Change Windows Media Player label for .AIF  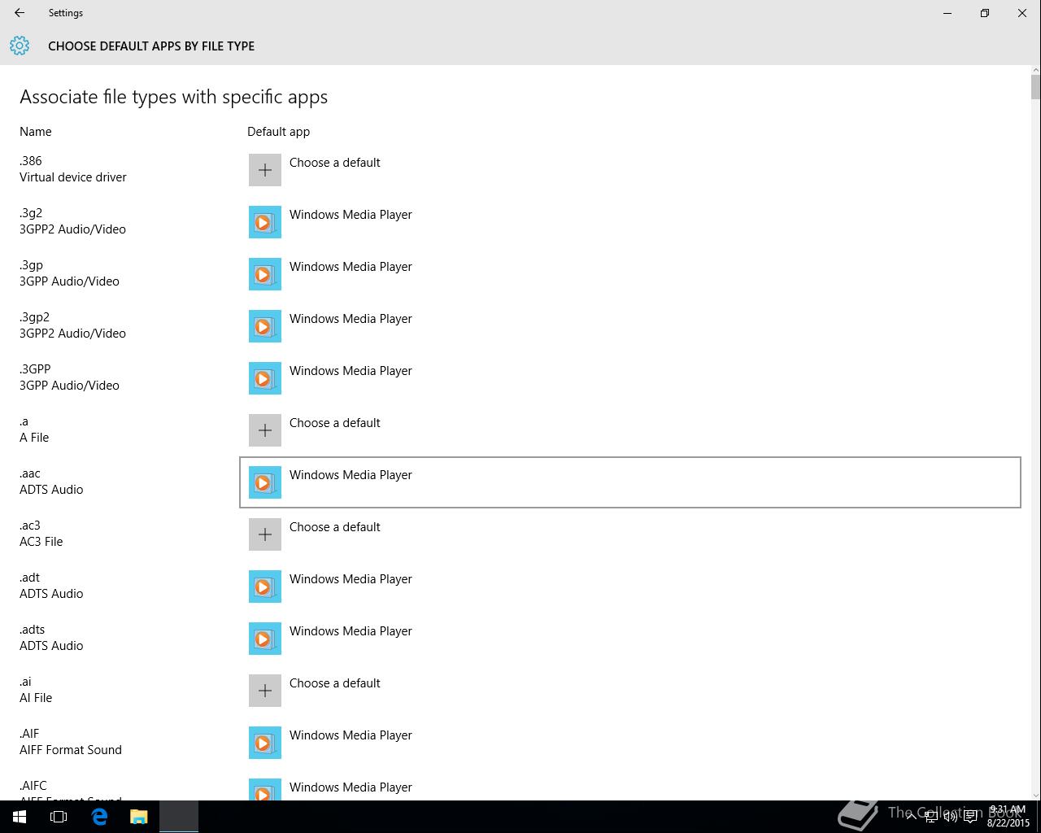click(x=351, y=735)
